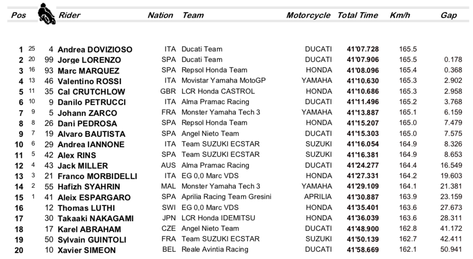Select Marc MARQUEZ in results

coord(89,71)
